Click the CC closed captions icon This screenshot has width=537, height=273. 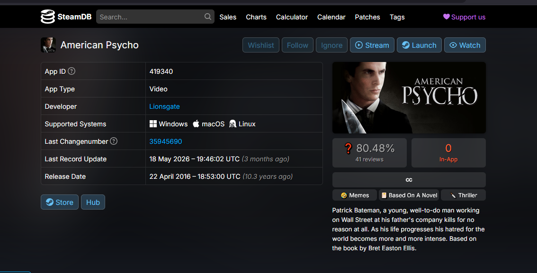tap(409, 180)
